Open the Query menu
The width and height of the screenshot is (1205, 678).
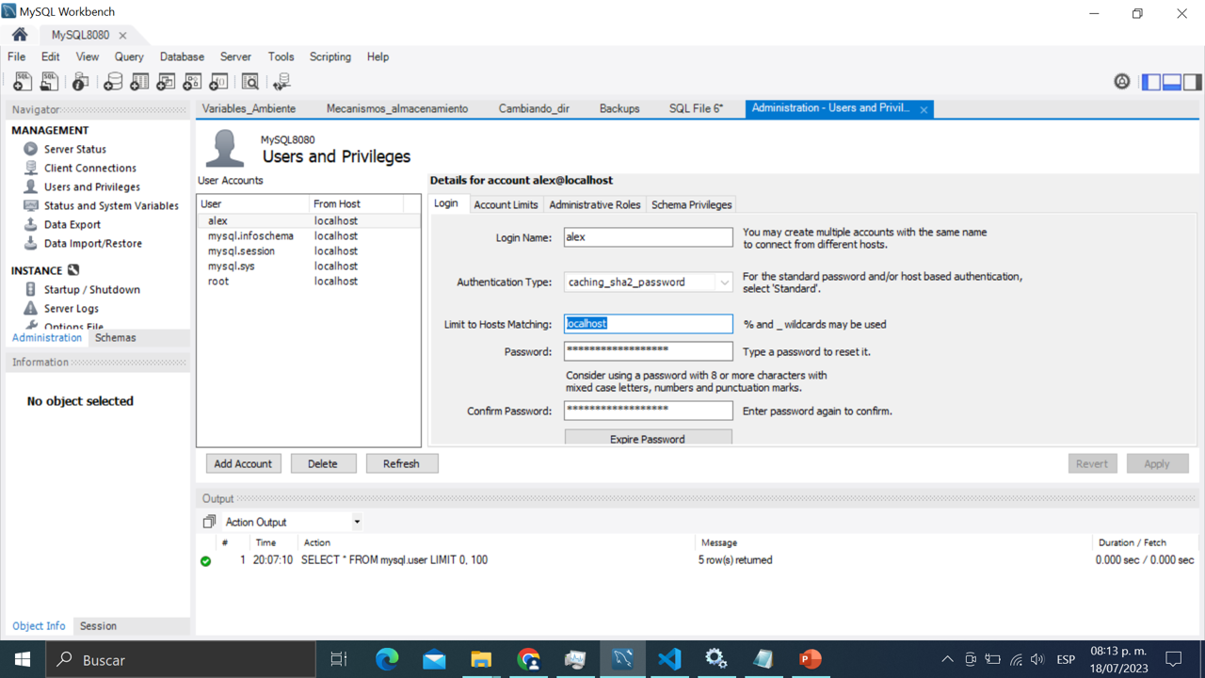click(129, 56)
